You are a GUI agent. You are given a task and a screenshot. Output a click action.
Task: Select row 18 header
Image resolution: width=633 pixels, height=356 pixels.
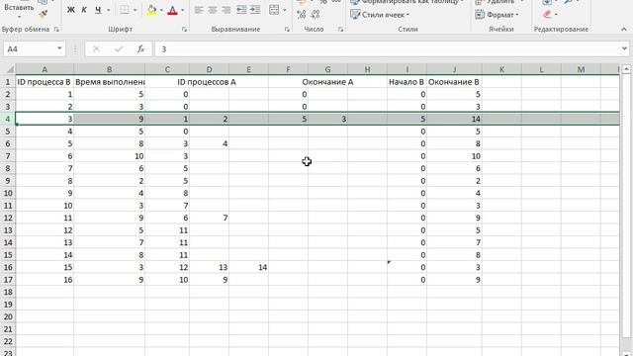8,292
